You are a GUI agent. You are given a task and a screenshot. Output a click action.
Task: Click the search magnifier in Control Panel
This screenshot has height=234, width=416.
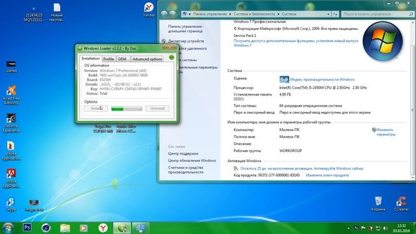point(411,14)
